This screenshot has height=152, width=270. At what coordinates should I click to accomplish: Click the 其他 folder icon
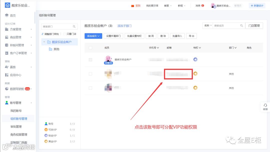pyautogui.click(x=50, y=49)
